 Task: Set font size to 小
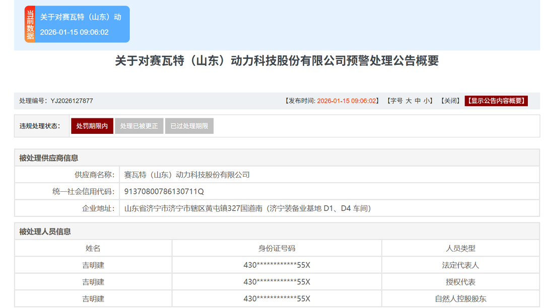pyautogui.click(x=426, y=101)
